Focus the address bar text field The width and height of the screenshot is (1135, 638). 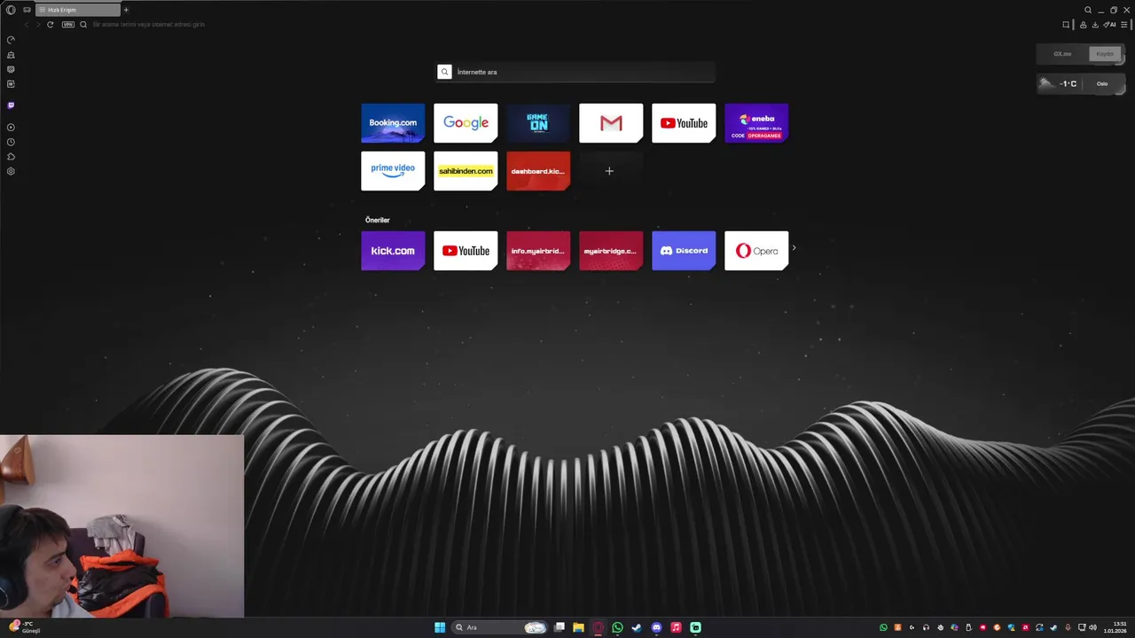pyautogui.click(x=567, y=24)
